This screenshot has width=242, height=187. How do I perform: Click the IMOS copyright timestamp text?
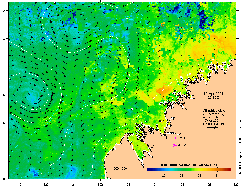tap(240, 146)
